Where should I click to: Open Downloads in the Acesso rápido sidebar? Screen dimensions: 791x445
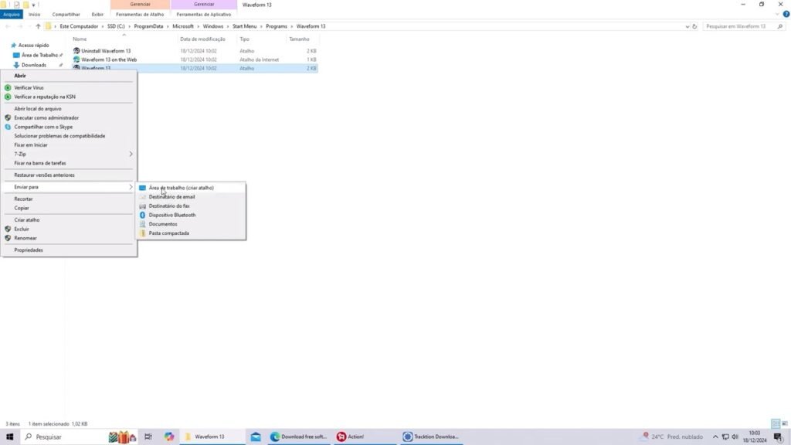(x=34, y=65)
